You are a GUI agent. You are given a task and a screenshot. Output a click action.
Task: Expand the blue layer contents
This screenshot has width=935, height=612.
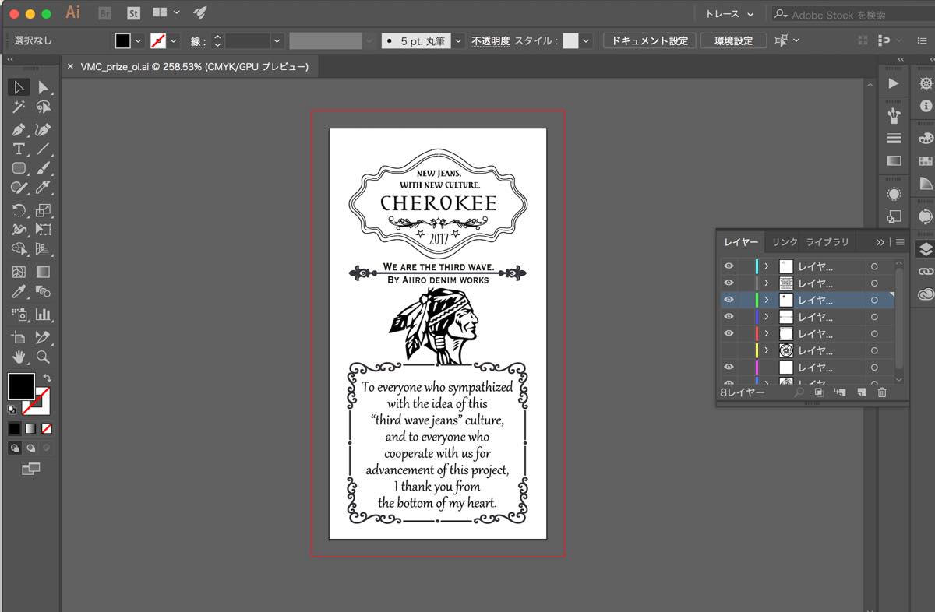(767, 317)
